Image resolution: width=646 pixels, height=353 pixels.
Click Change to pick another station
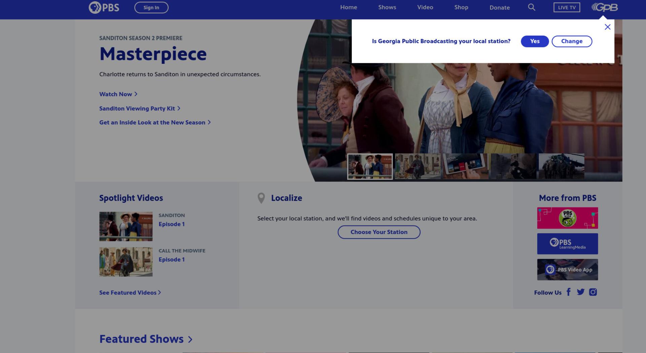(x=572, y=41)
